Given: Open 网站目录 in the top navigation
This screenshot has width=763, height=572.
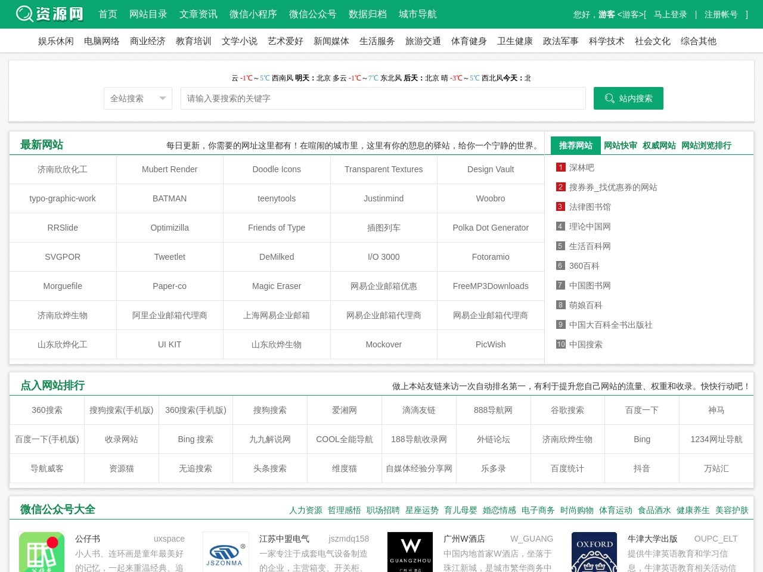Looking at the screenshot, I should [148, 14].
